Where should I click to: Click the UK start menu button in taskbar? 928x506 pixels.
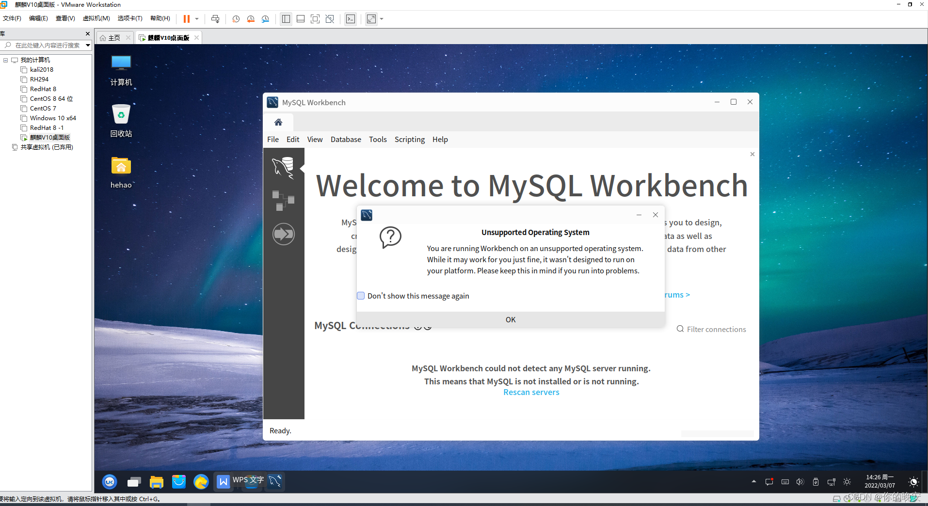(x=110, y=482)
